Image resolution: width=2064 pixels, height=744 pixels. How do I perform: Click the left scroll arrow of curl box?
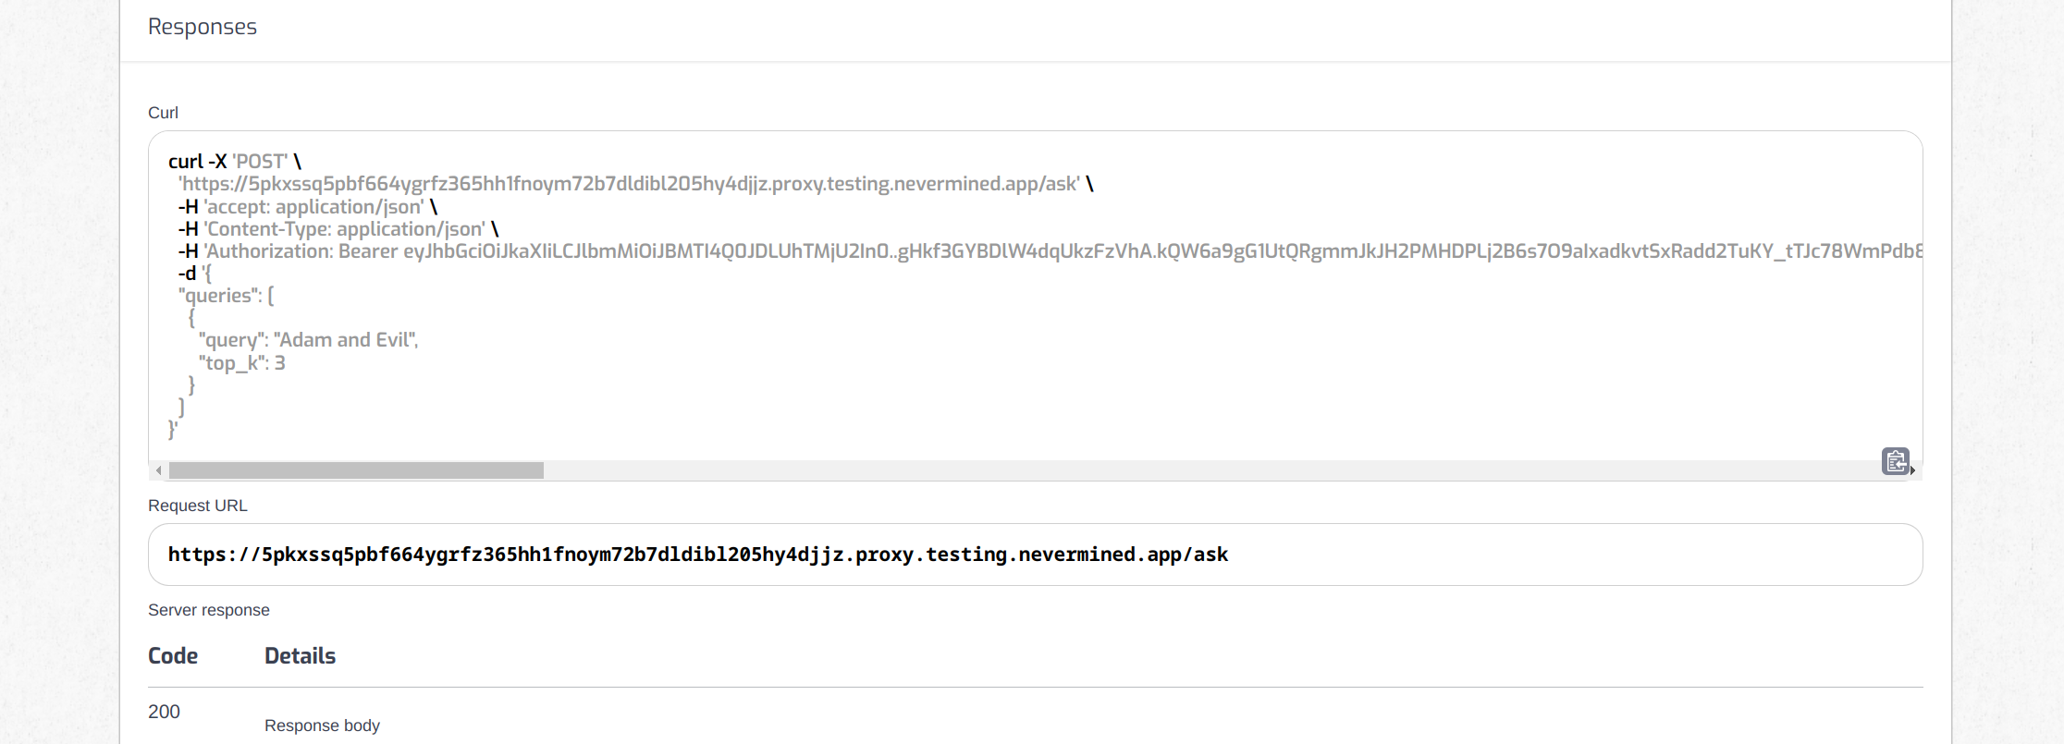pyautogui.click(x=159, y=470)
